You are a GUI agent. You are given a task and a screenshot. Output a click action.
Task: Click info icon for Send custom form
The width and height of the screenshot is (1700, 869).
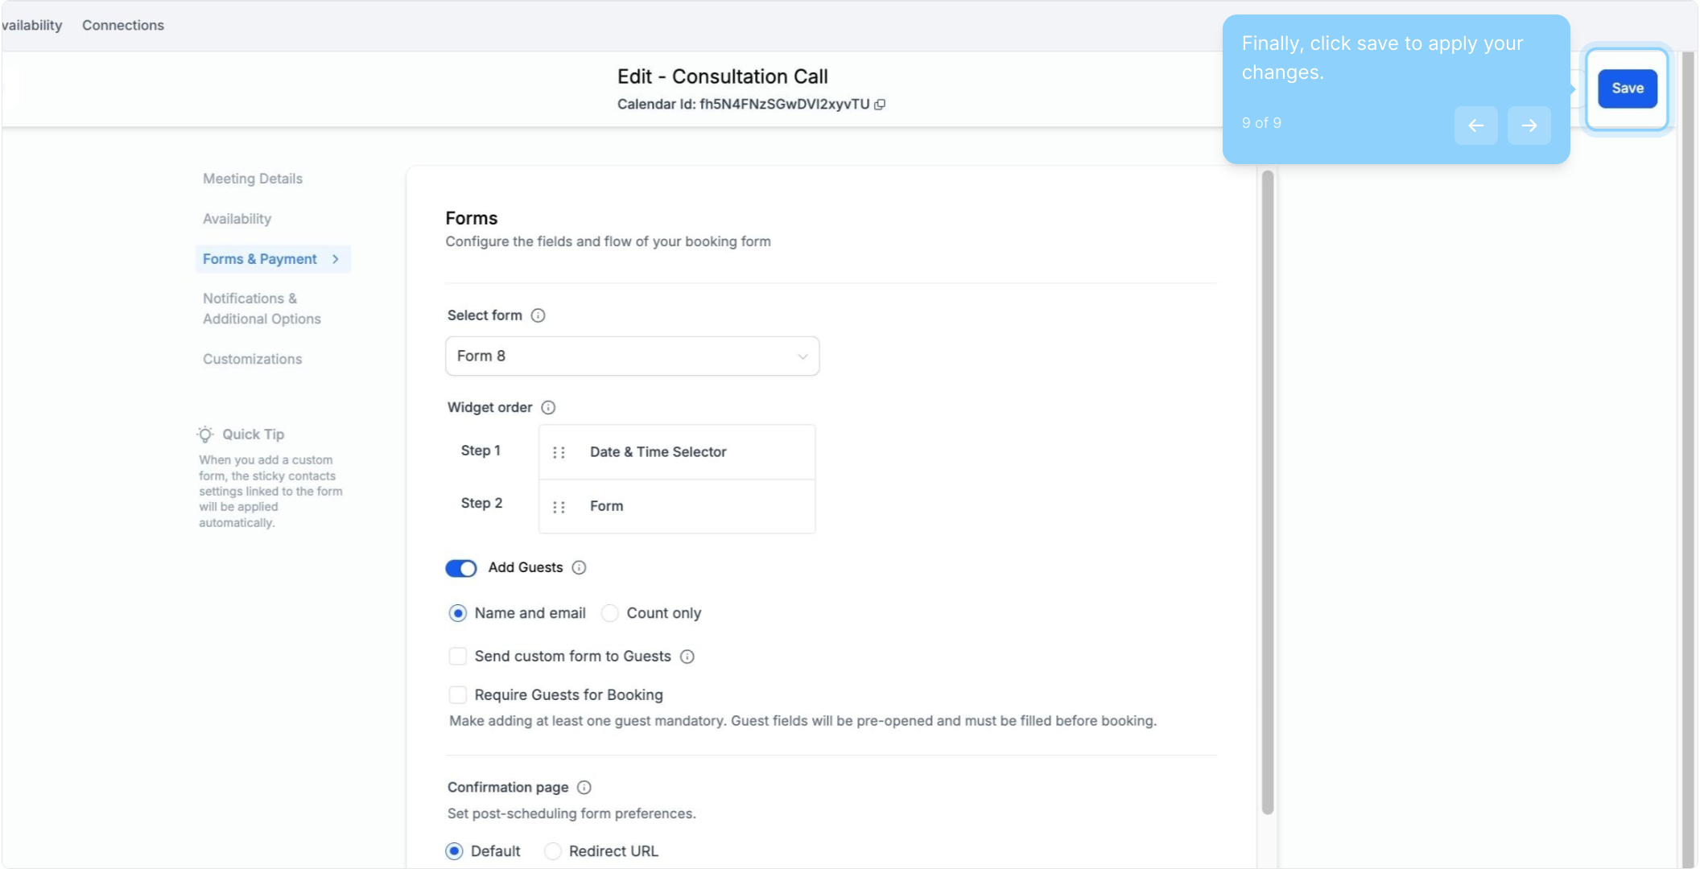(687, 657)
